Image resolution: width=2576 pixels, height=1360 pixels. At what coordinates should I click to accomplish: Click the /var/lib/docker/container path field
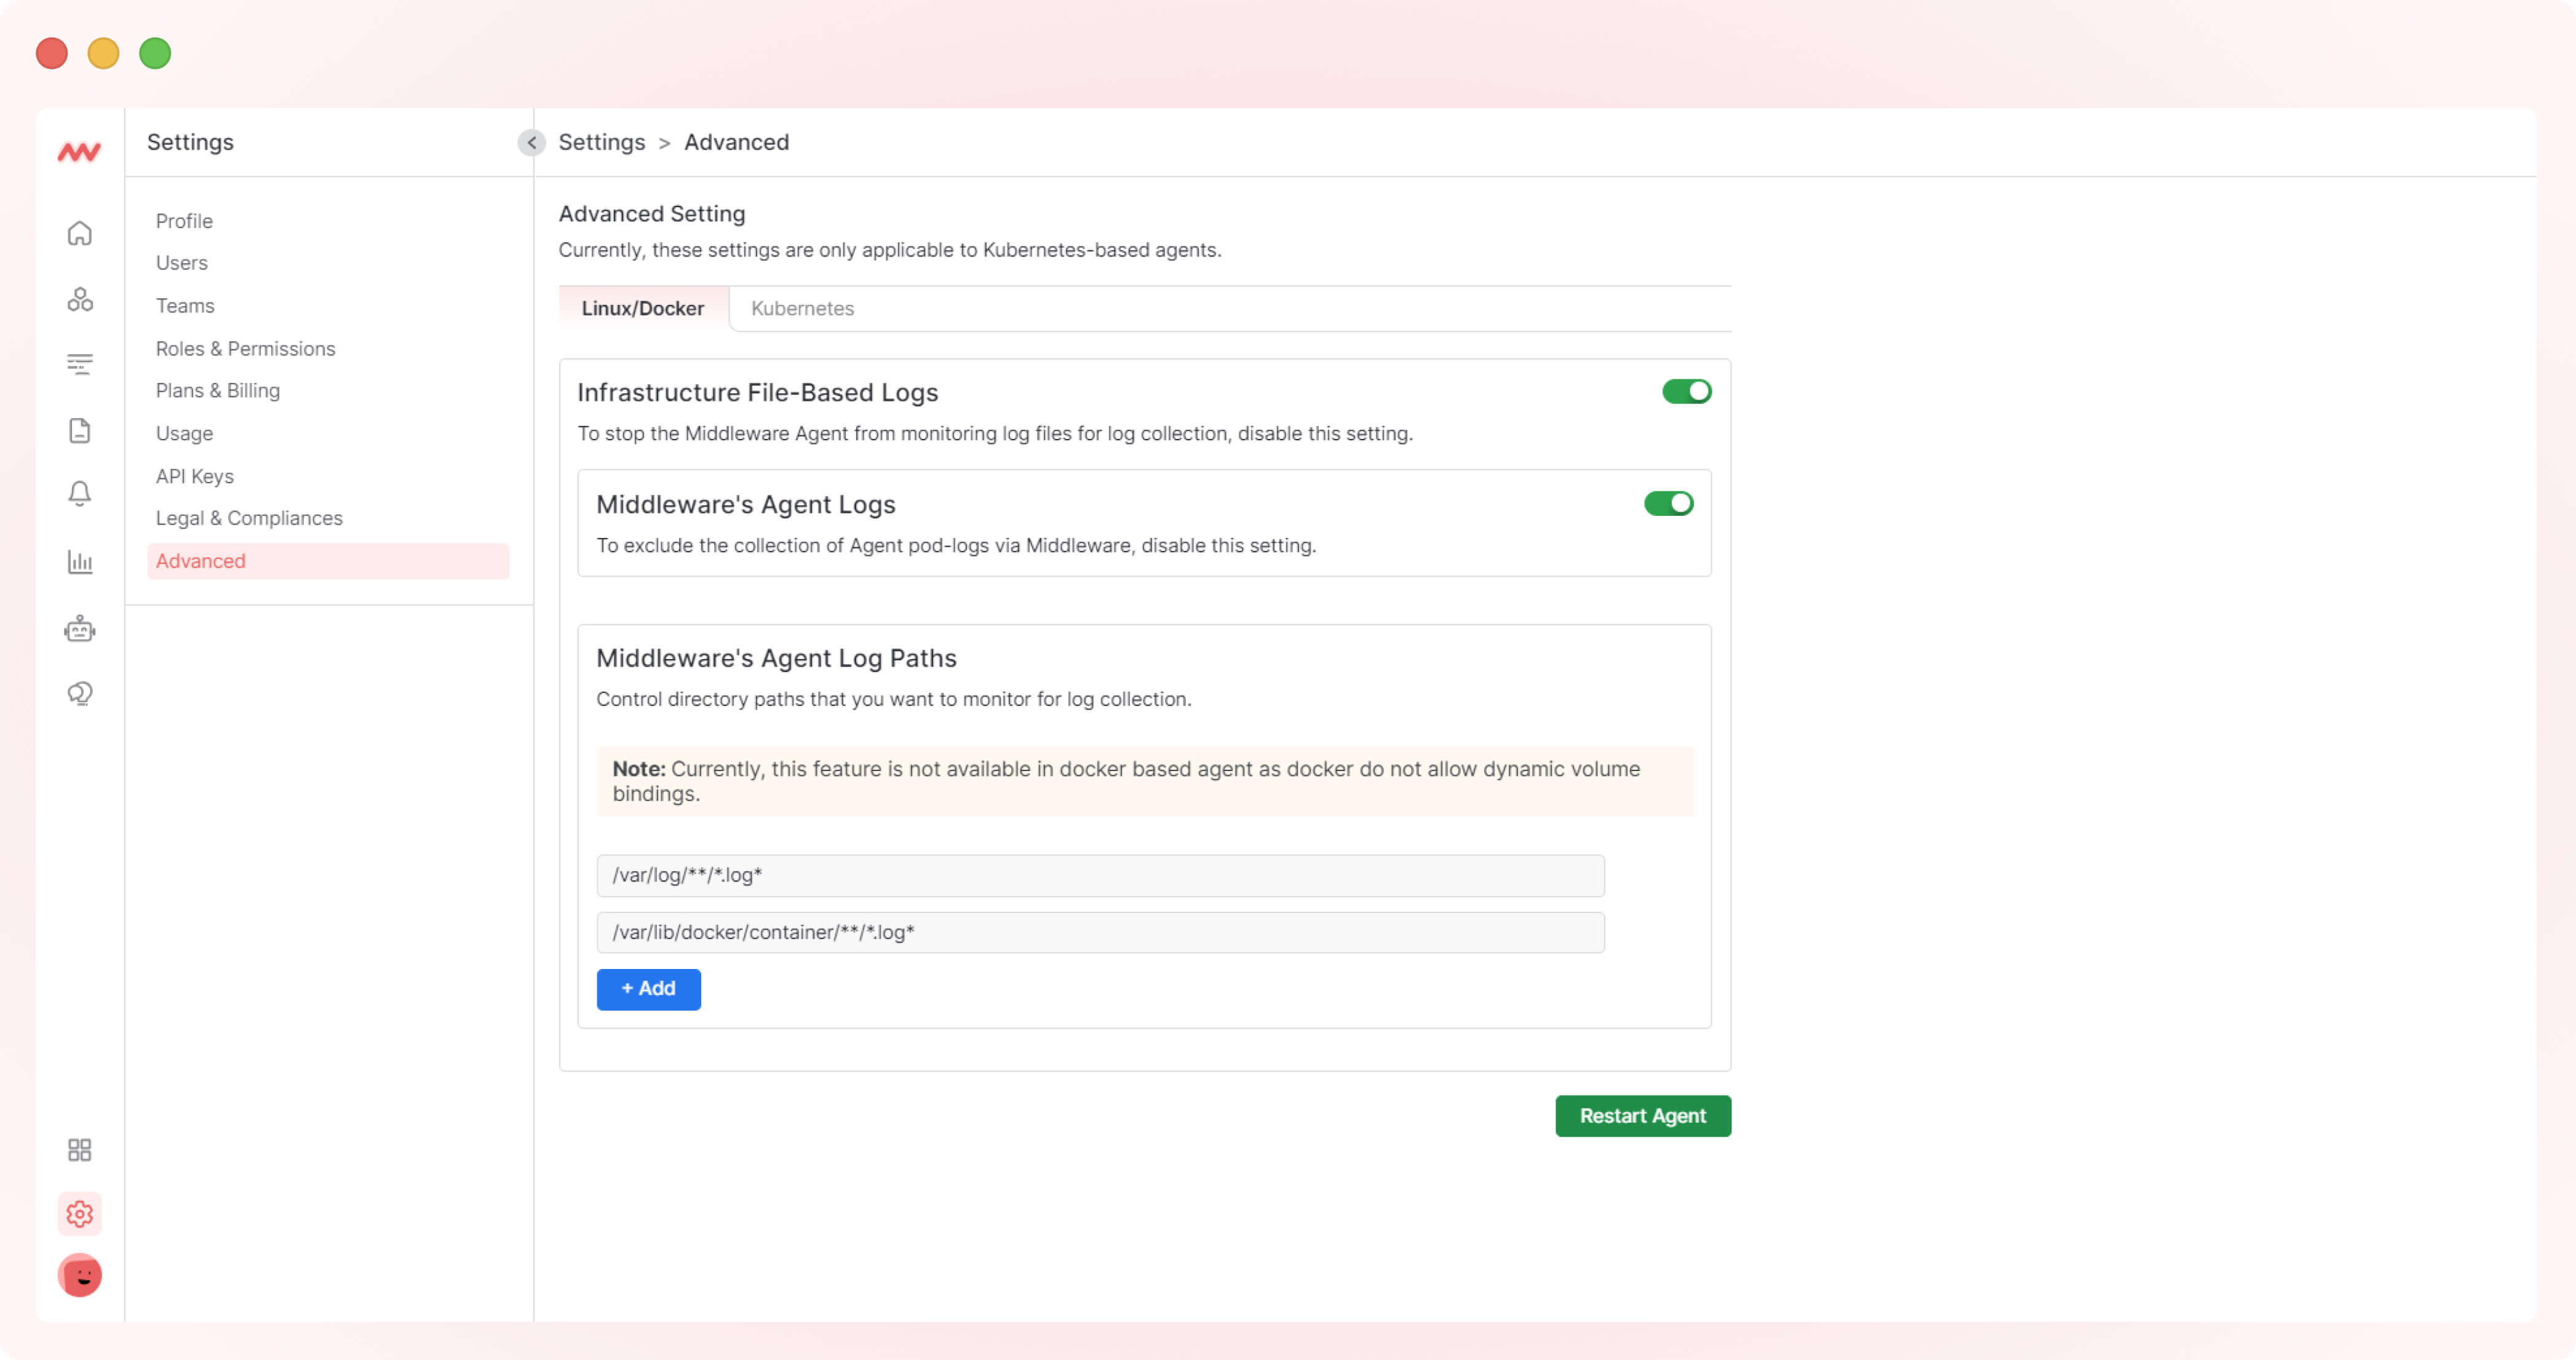1100,932
